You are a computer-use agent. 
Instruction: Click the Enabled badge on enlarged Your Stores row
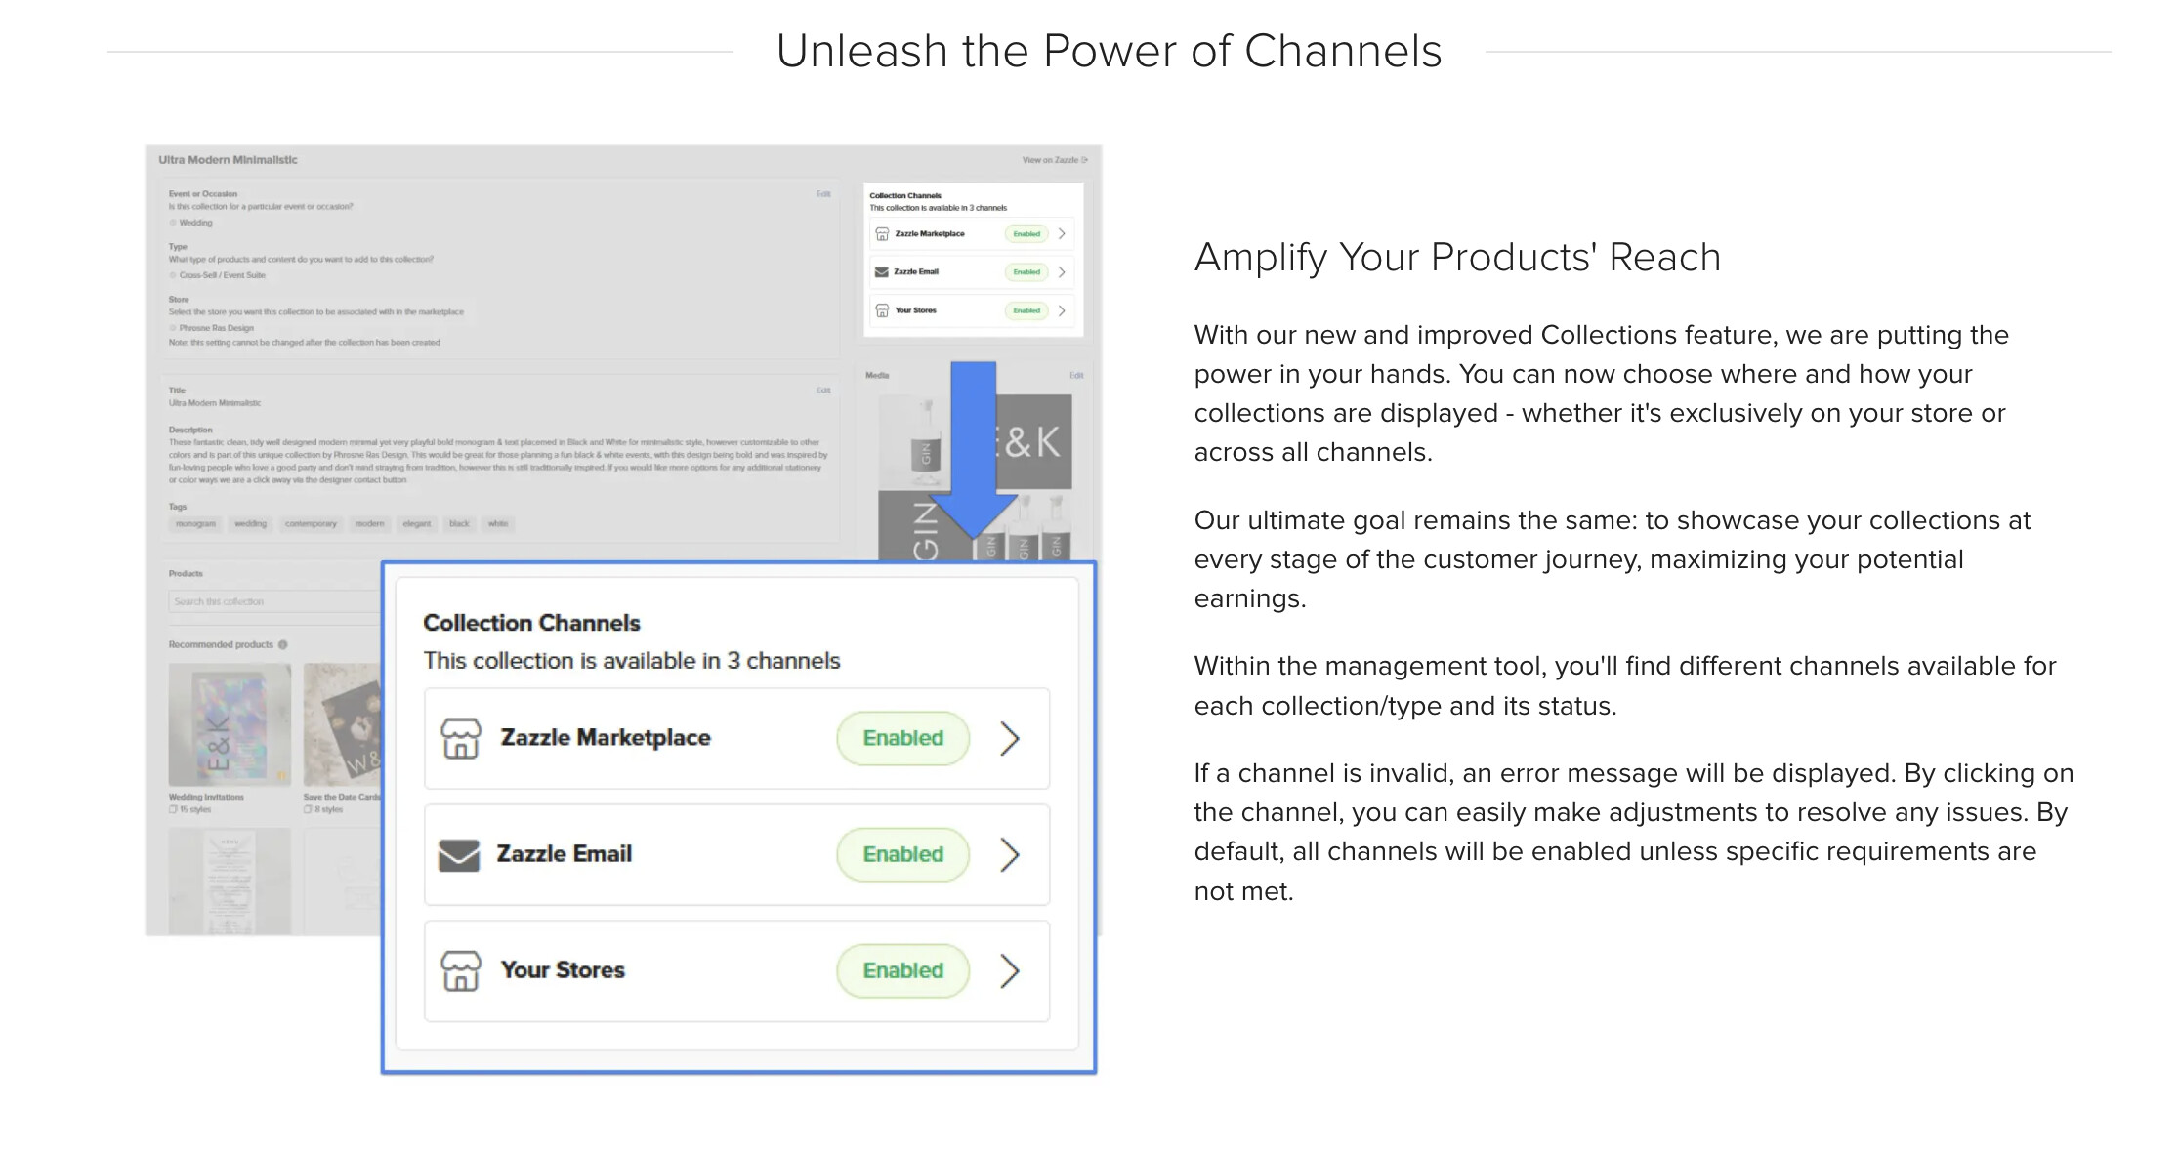pyautogui.click(x=903, y=970)
